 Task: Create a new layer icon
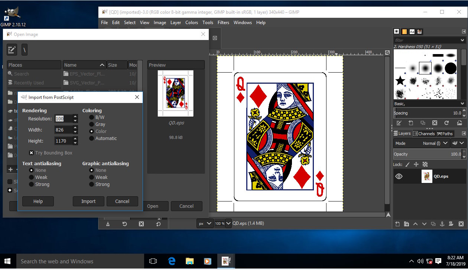tap(397, 224)
